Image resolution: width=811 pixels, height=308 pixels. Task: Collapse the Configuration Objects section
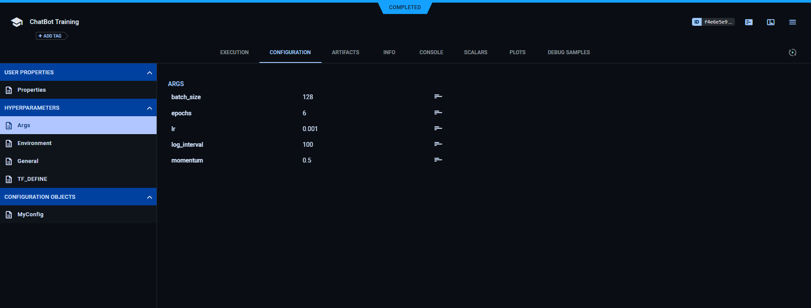pyautogui.click(x=150, y=197)
